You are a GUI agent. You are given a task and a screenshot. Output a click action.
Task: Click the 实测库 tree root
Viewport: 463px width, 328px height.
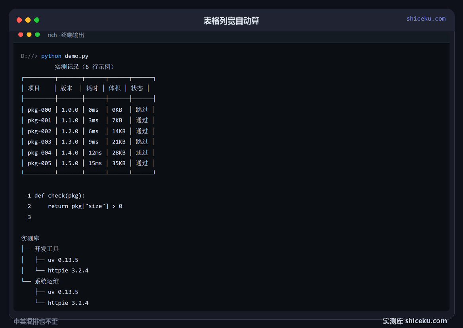pos(30,238)
